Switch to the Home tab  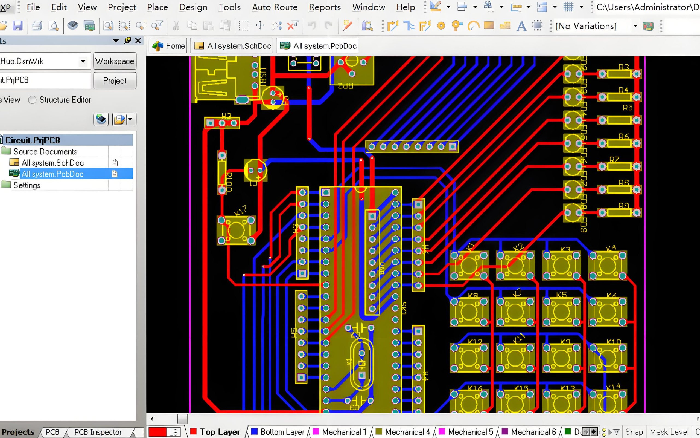[x=168, y=46]
